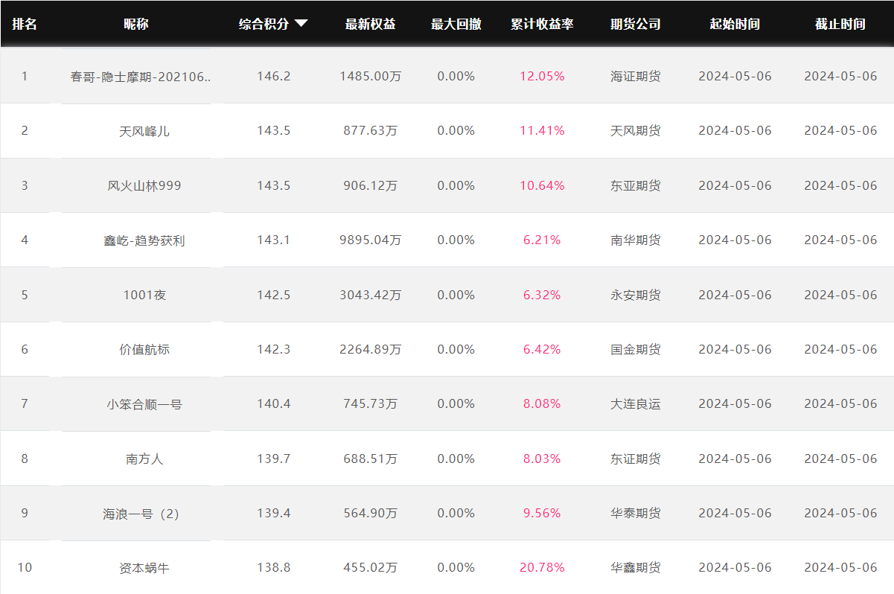Click the 排名 column header

(25, 24)
